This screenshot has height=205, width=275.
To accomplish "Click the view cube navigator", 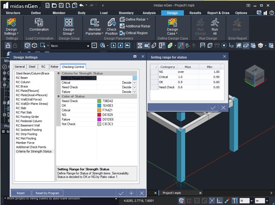I will click(254, 76).
